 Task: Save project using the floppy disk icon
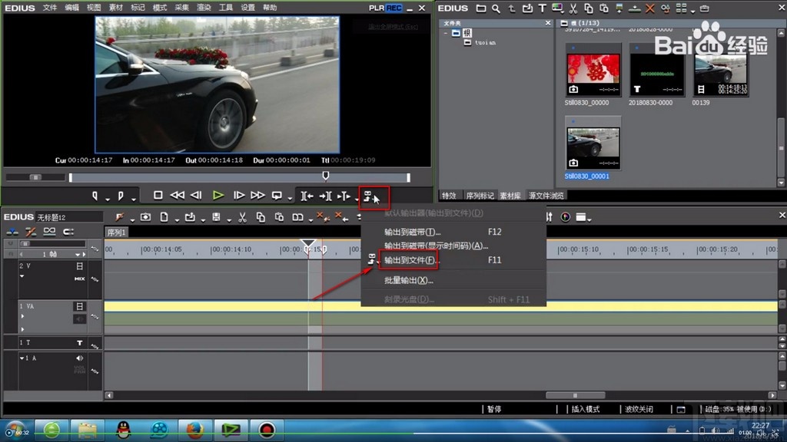pyautogui.click(x=216, y=217)
